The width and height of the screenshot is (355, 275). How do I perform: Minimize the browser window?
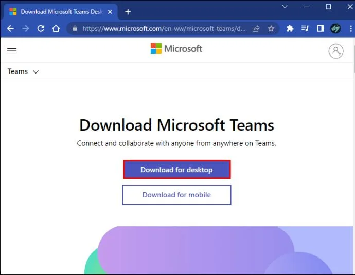(307, 7)
